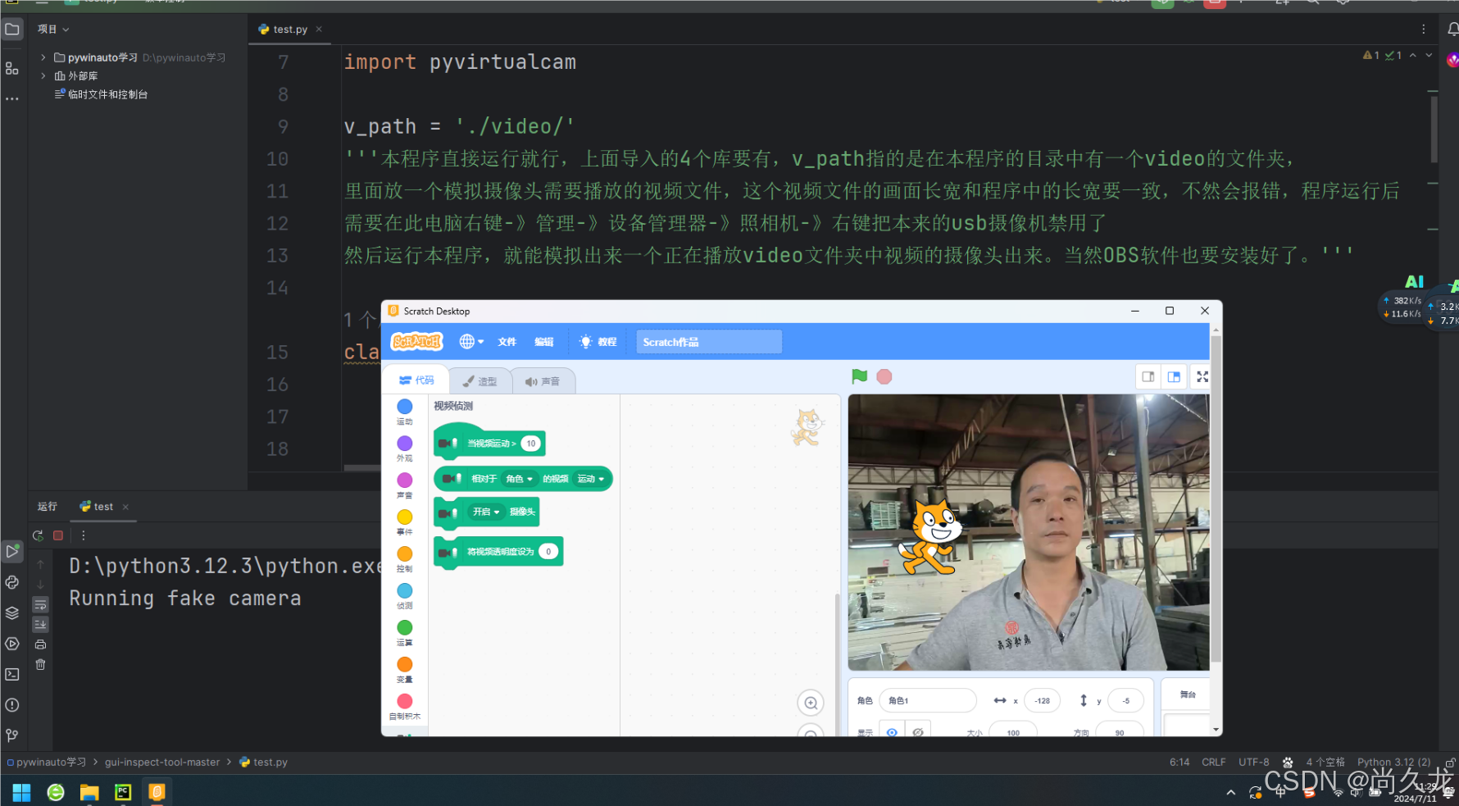The height and width of the screenshot is (806, 1459).
Task: Open the 角色 dropdown in video block
Action: click(x=519, y=479)
